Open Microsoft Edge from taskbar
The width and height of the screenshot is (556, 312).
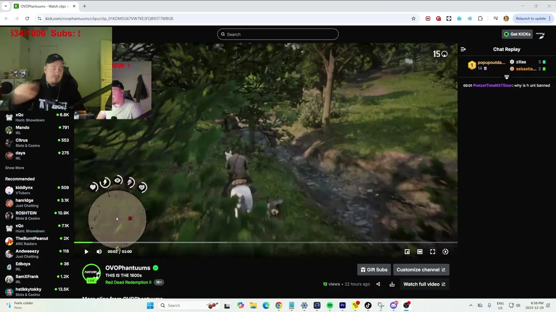[x=266, y=305]
